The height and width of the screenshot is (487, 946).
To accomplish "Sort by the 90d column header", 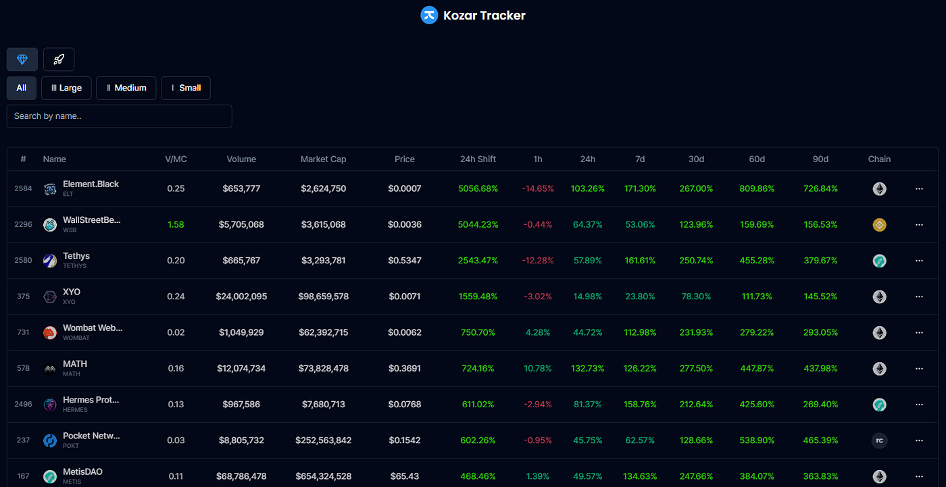I will [820, 159].
